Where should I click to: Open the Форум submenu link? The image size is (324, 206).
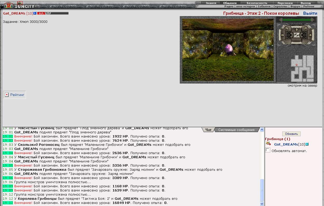click(295, 6)
